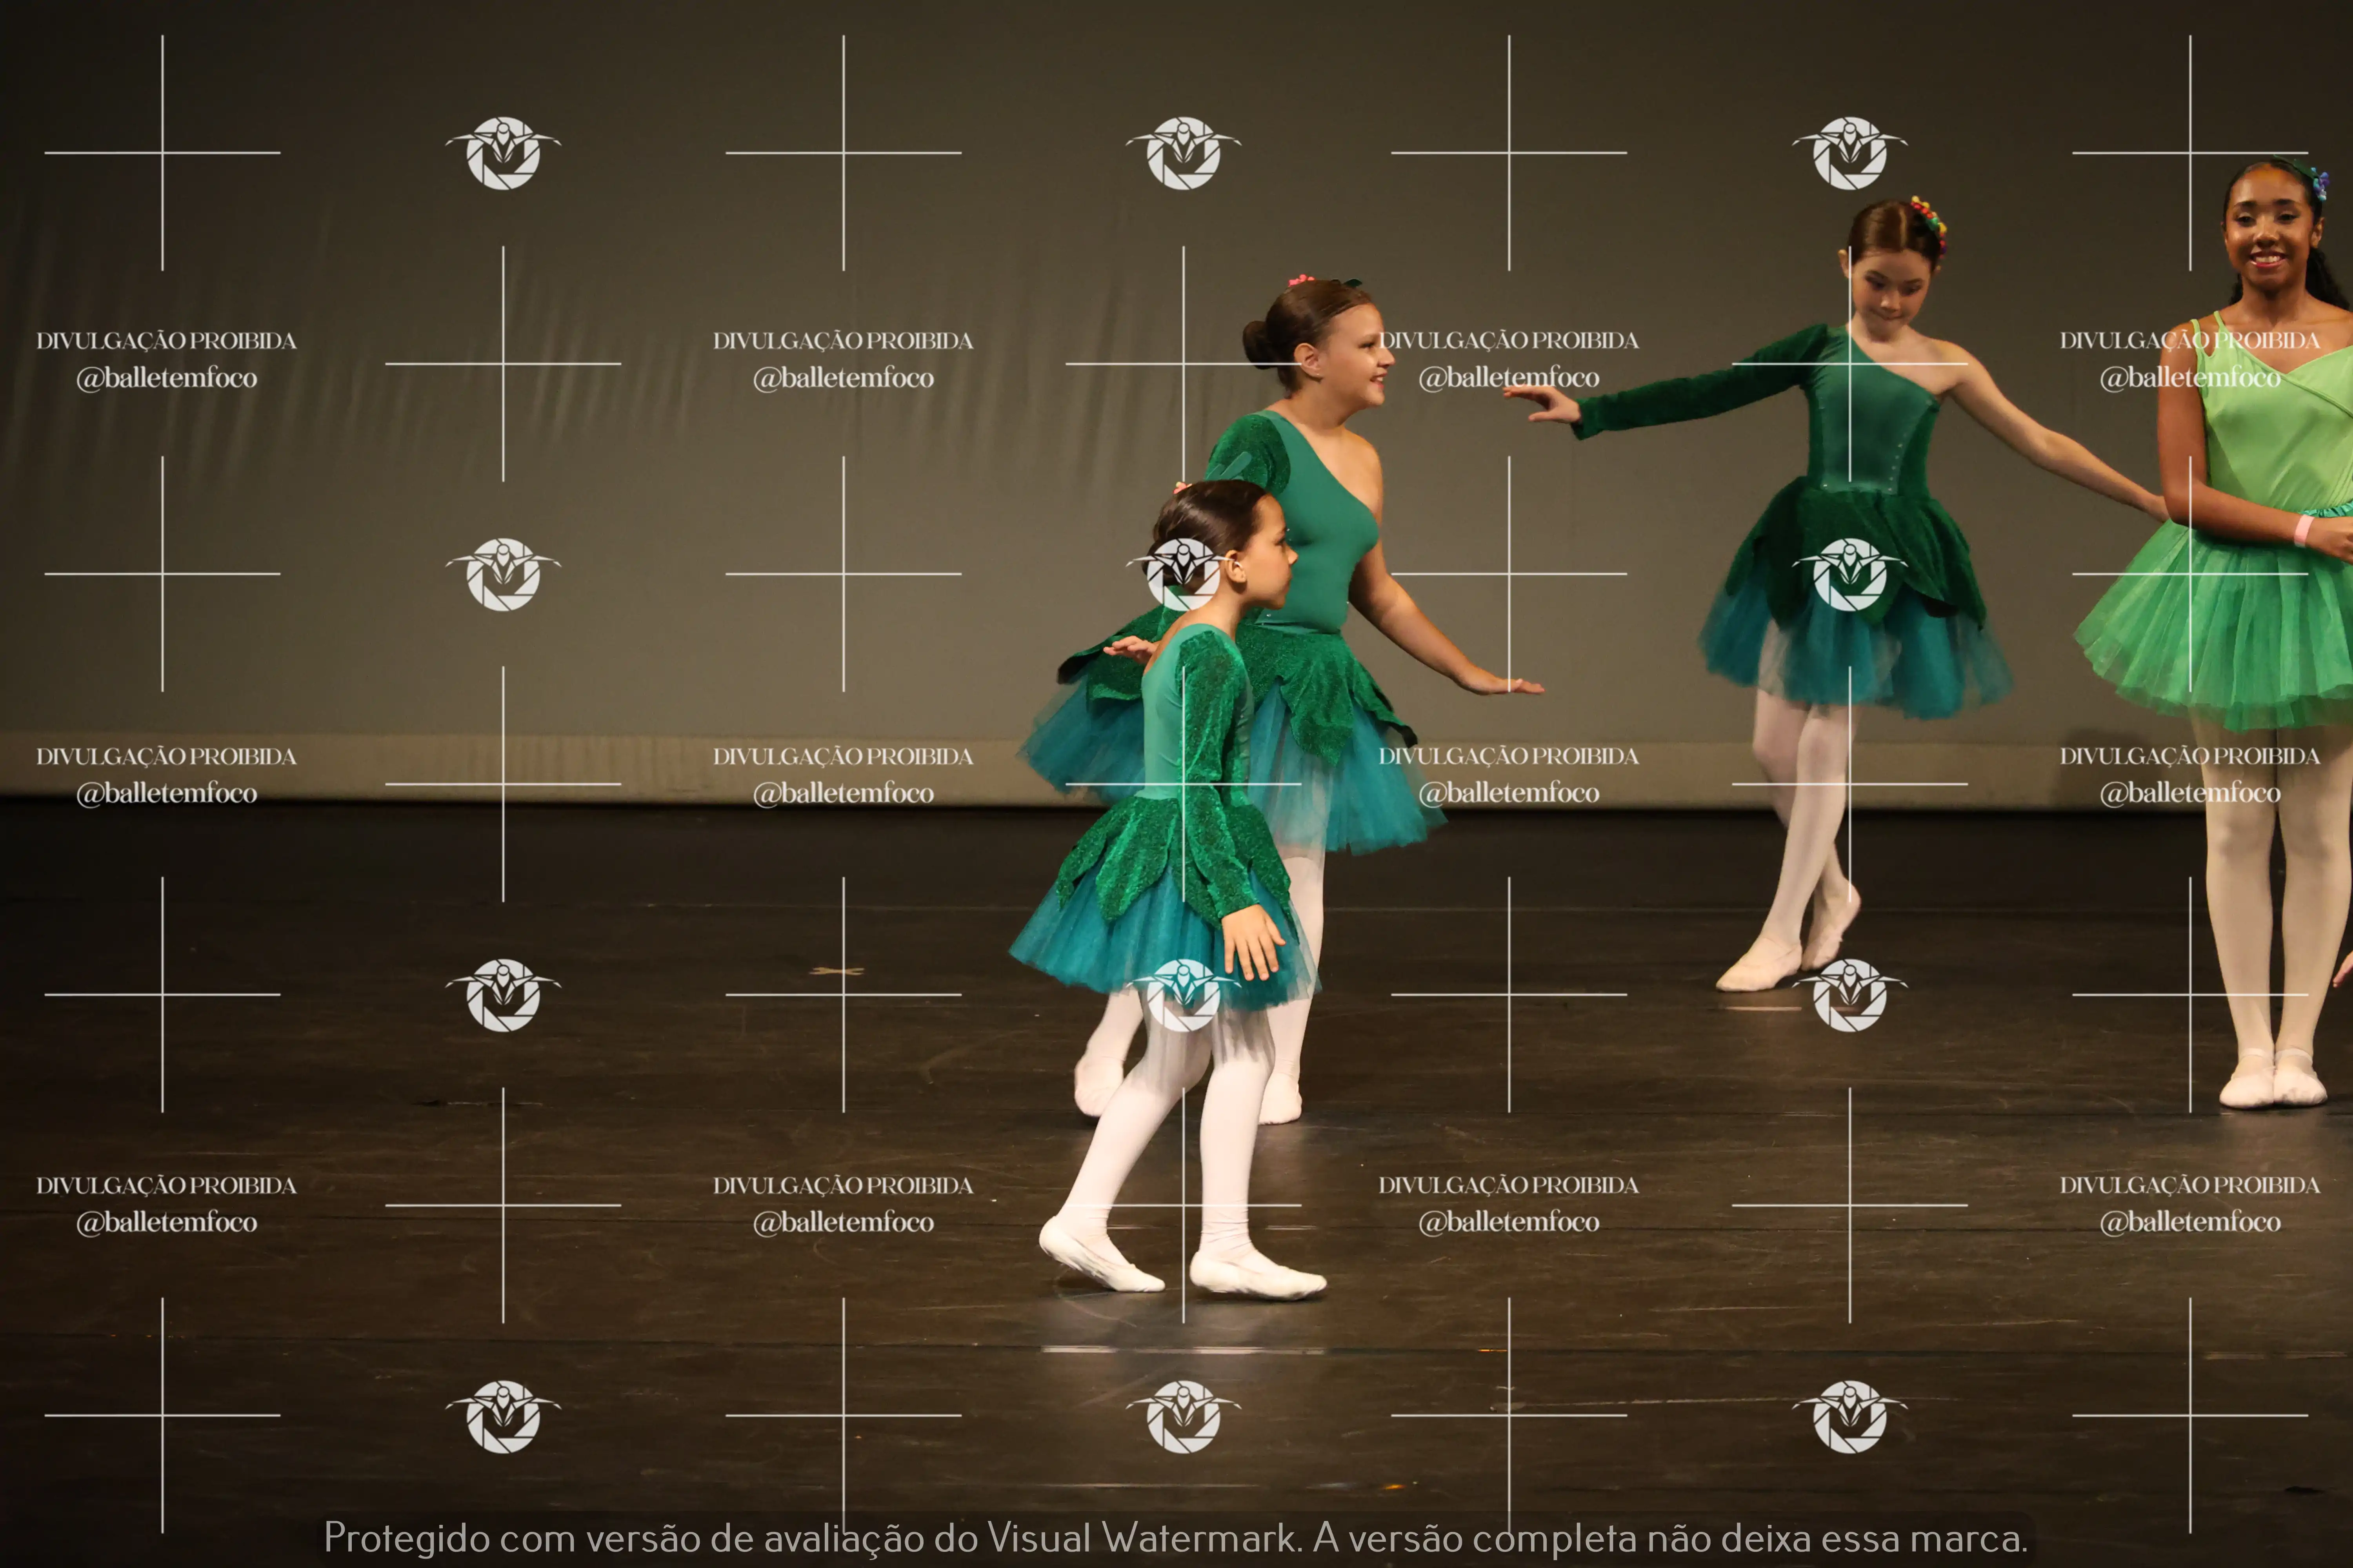Click the @balletemfoco handle overlapping the outstretched hand

click(1509, 378)
